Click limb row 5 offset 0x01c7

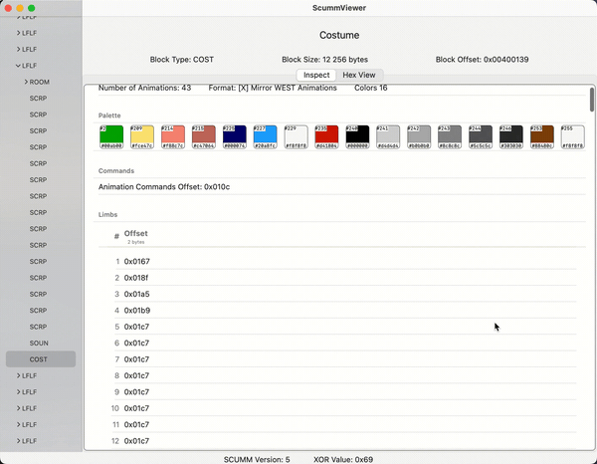pyautogui.click(x=136, y=327)
